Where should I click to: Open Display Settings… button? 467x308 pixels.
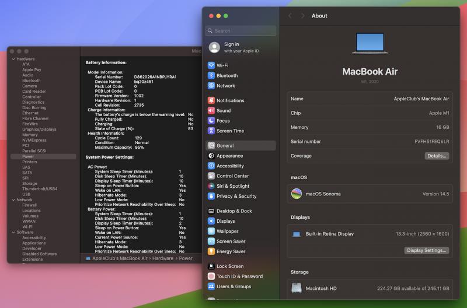(x=427, y=251)
